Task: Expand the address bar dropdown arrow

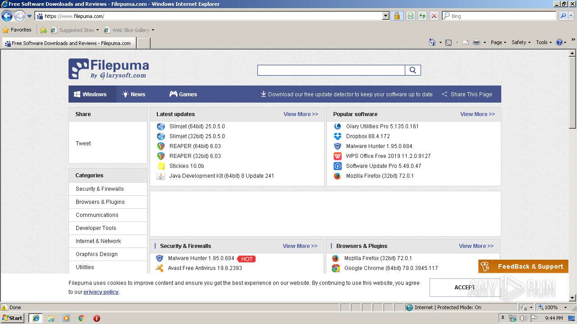Action: (385, 16)
